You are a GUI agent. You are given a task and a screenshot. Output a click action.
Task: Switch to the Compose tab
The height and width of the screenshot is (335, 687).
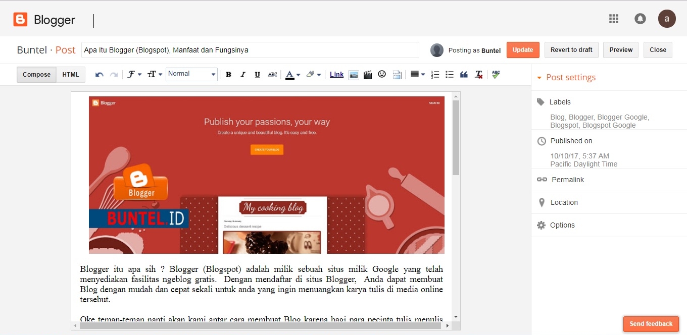pos(36,74)
